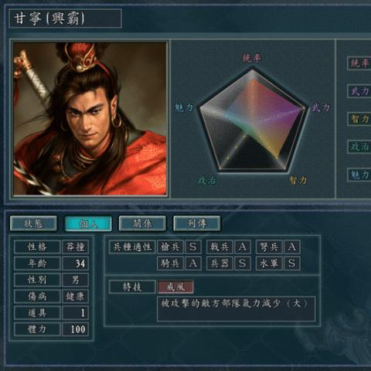This screenshot has height=371, width=371.
Task: Click the 政治 stat label on right panel
Action: click(359, 147)
